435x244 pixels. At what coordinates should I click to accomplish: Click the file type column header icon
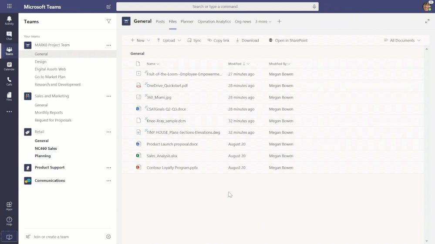(138, 64)
